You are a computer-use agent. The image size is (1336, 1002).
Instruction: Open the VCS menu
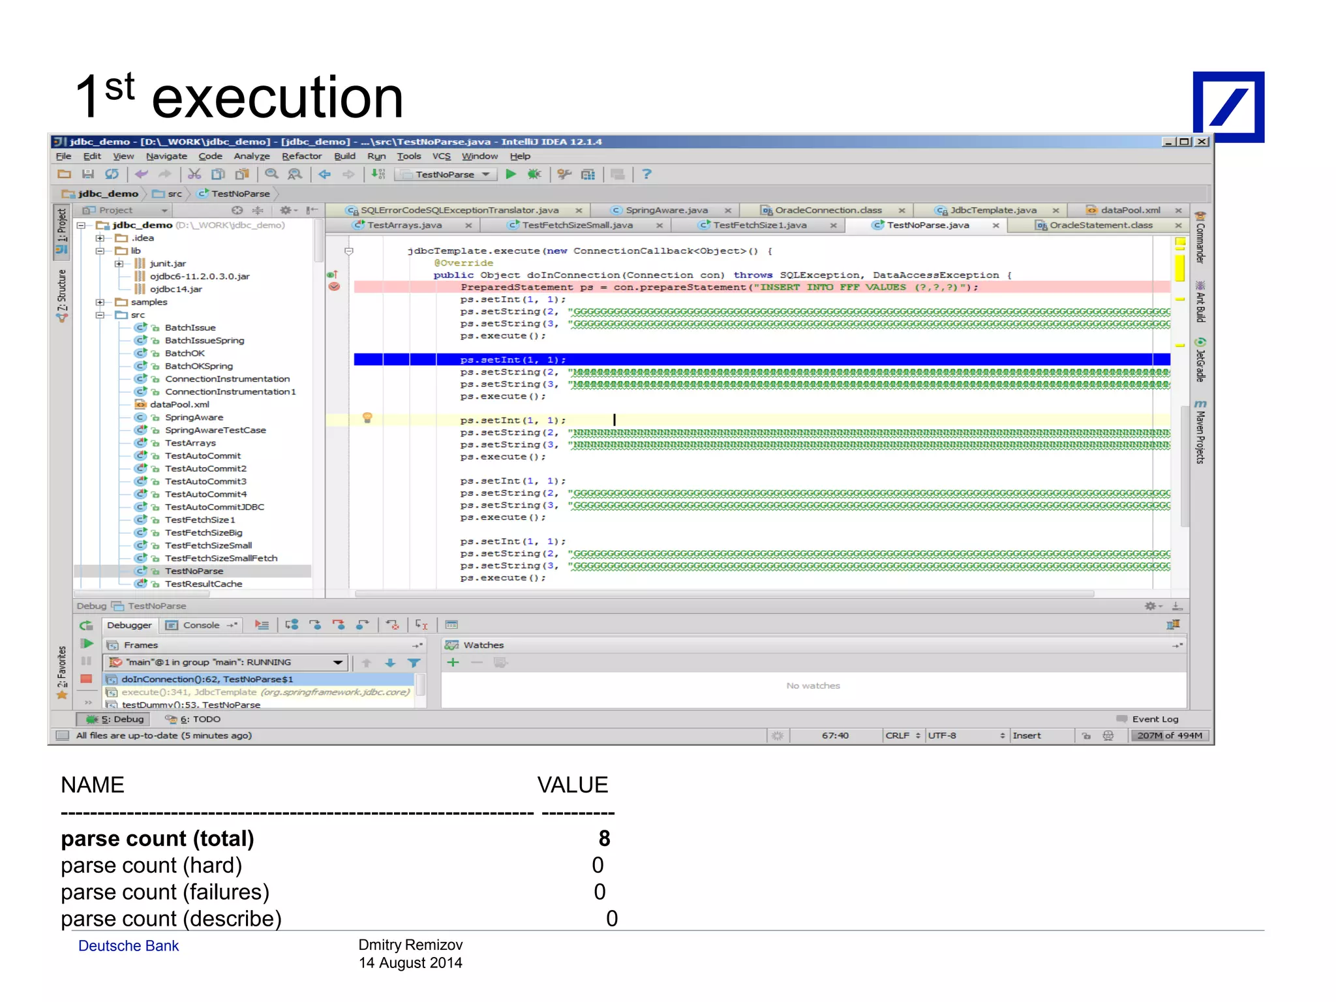click(441, 157)
